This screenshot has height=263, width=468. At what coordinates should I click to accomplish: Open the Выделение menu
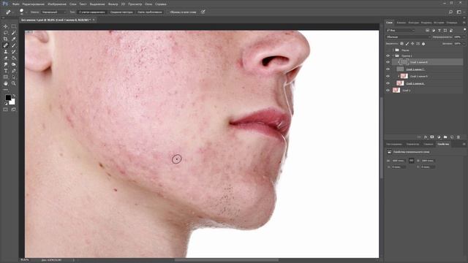click(97, 4)
